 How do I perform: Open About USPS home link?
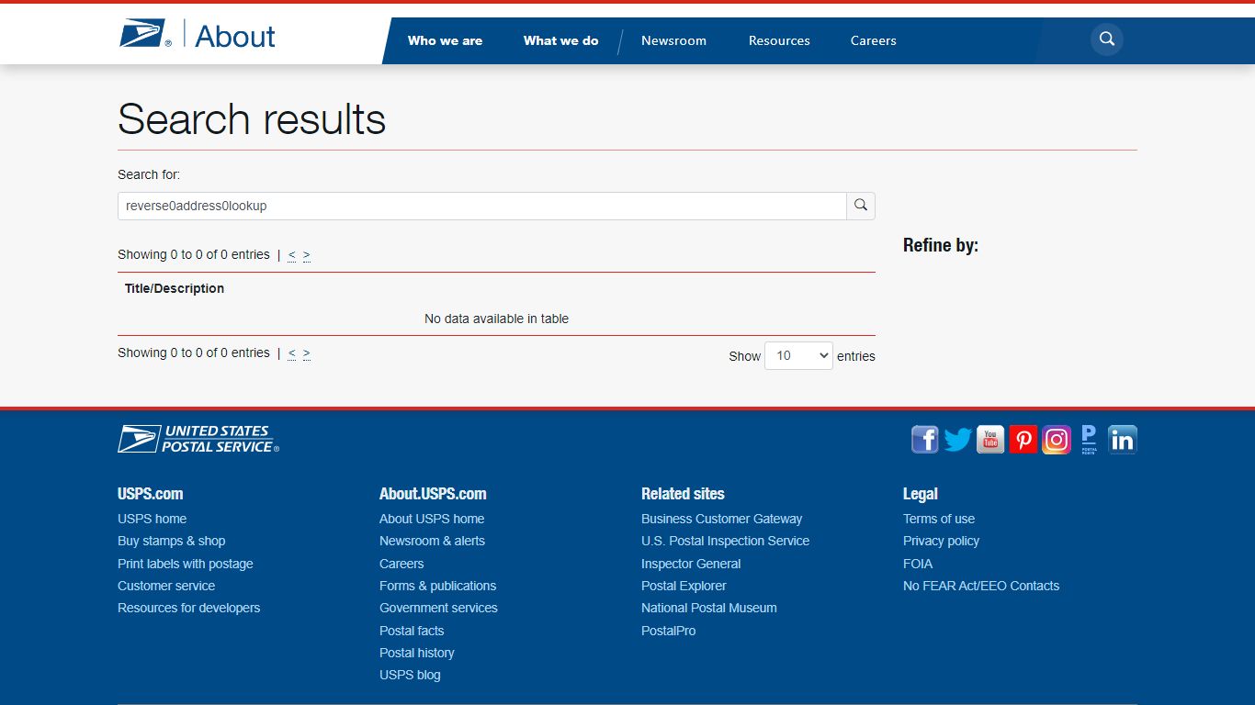432,519
